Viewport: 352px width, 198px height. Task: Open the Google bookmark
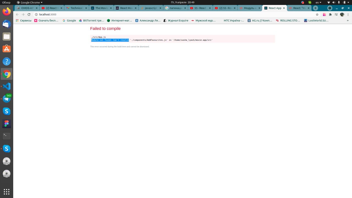(69, 20)
